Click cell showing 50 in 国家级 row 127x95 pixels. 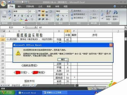(x=68, y=78)
